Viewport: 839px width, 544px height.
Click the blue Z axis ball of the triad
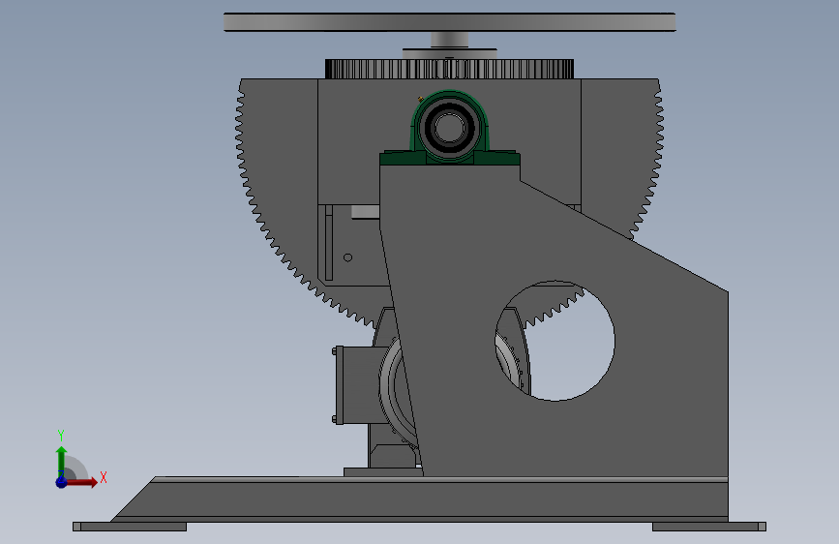coord(62,482)
